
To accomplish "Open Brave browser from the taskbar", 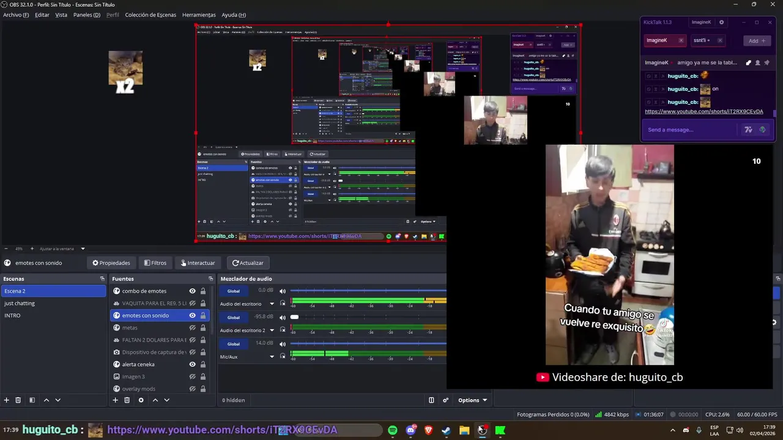I will tap(428, 430).
